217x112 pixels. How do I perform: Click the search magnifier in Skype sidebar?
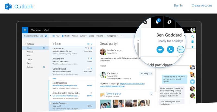click(193, 37)
